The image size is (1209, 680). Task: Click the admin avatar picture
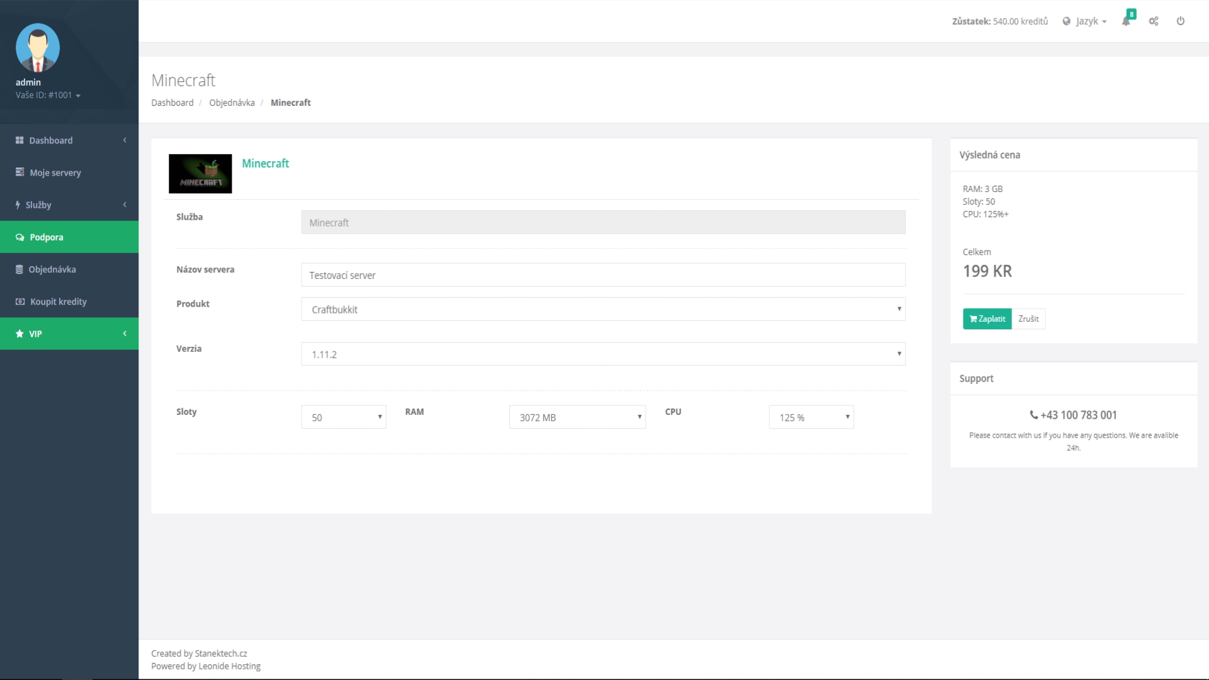[38, 48]
